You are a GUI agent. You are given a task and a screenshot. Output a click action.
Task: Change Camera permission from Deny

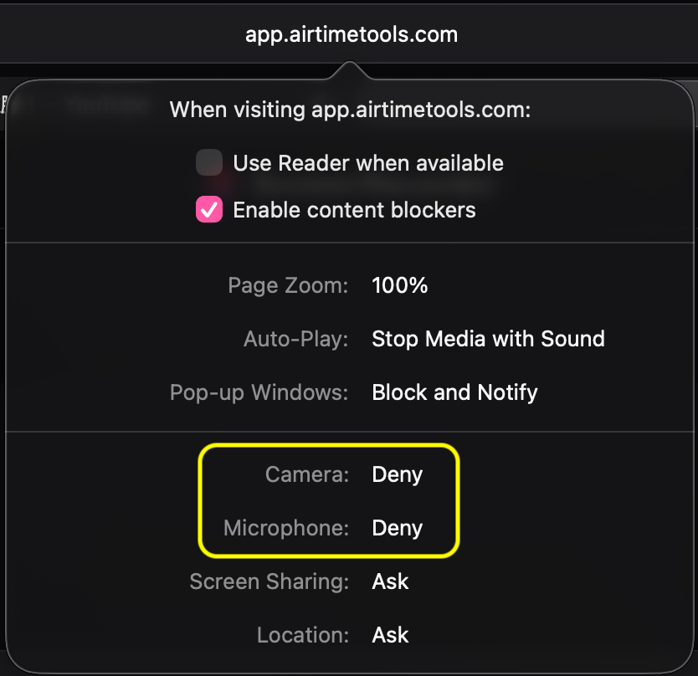pos(396,474)
